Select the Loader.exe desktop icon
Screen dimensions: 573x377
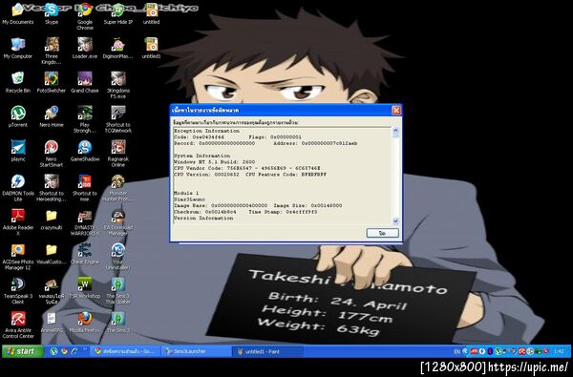(x=85, y=49)
